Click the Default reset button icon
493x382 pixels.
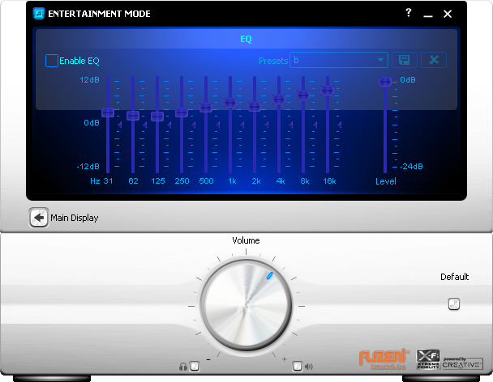click(454, 304)
